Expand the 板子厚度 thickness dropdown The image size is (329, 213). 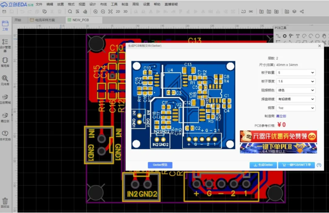point(296,81)
